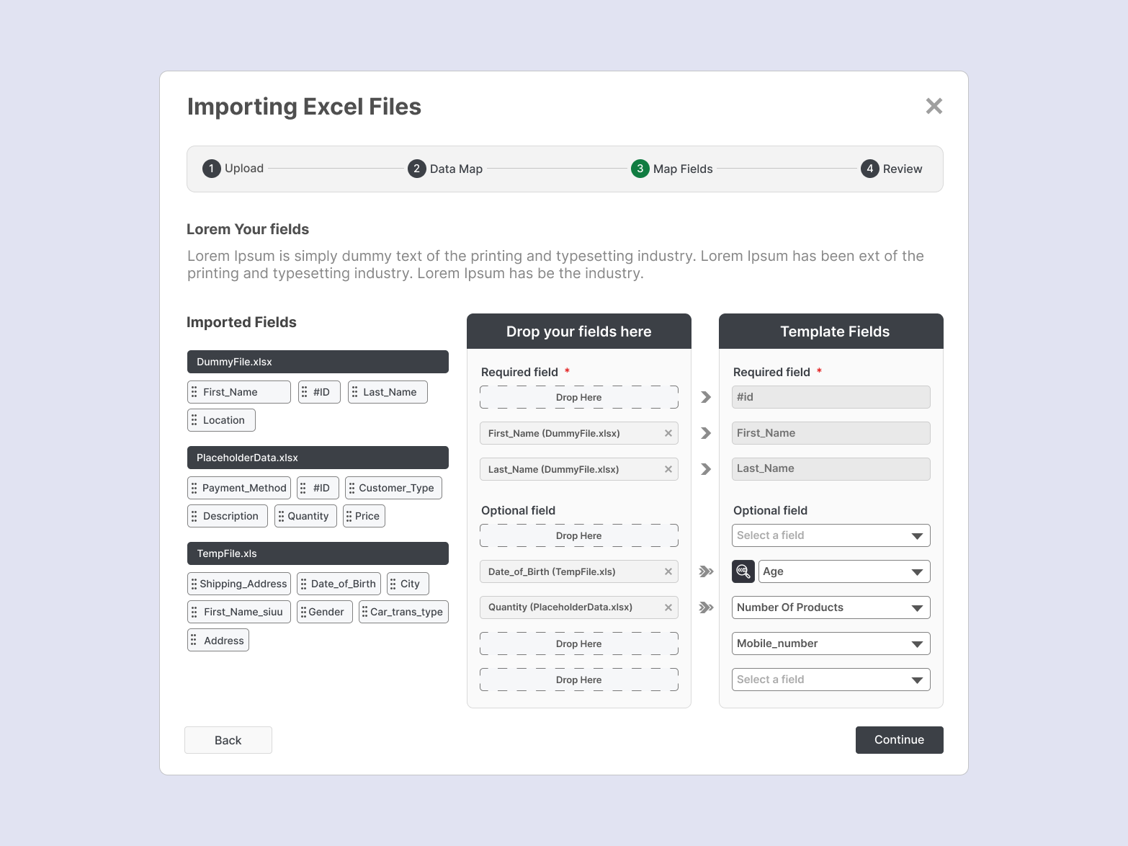The width and height of the screenshot is (1128, 846).
Task: Grab the drag handle on Shipping_Address
Action: [x=194, y=584]
